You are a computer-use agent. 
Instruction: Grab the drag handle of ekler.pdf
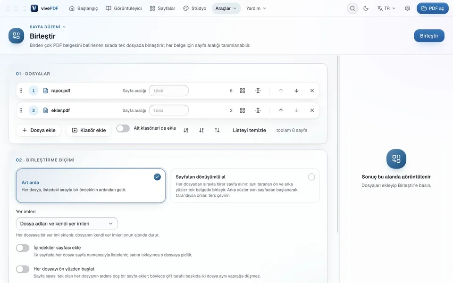[21, 110]
